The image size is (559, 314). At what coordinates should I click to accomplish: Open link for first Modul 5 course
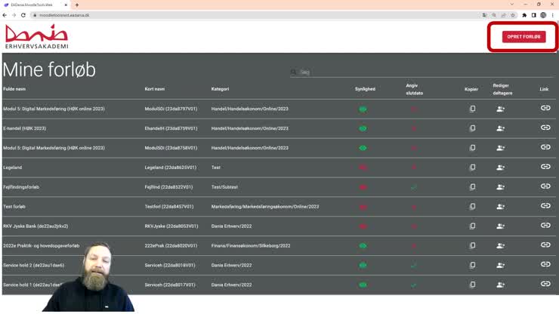point(545,108)
